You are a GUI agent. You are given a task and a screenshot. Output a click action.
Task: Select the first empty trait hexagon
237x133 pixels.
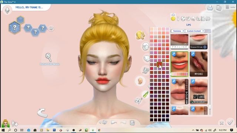[x=28, y=28]
